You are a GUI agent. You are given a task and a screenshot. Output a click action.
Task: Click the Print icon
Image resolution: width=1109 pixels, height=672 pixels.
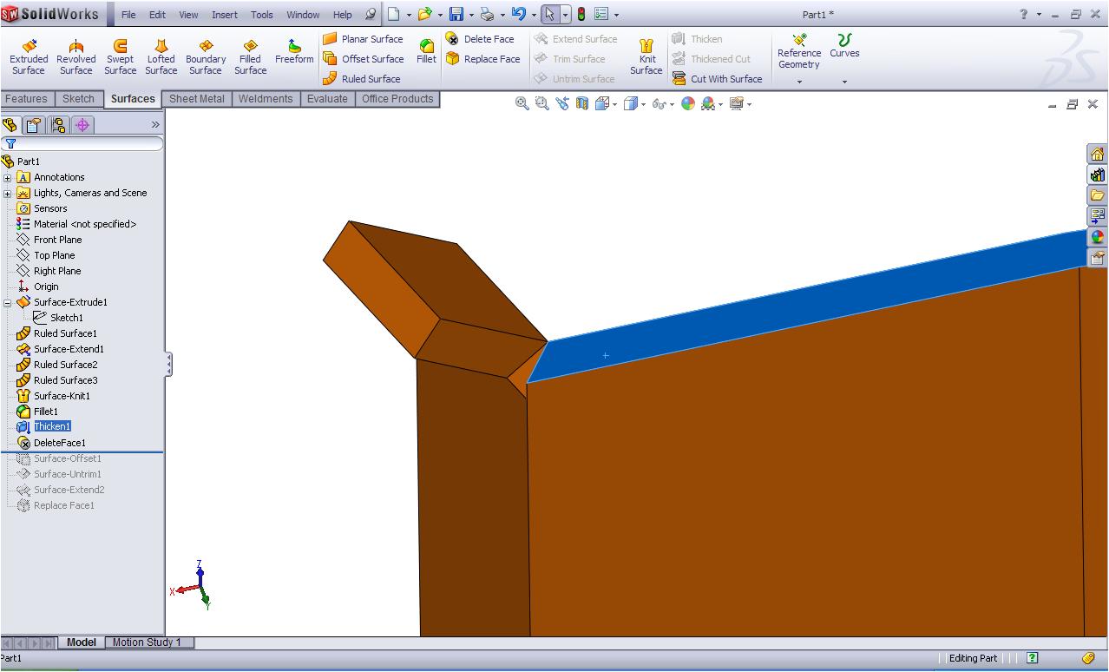[x=487, y=14]
